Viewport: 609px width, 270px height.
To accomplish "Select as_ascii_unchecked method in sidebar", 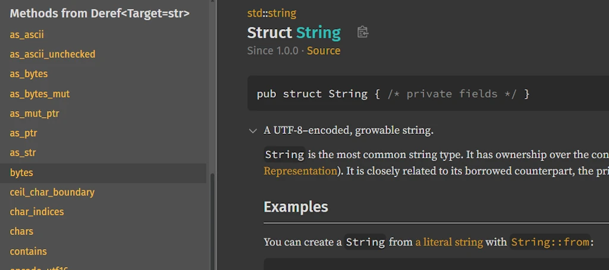I will pyautogui.click(x=52, y=54).
